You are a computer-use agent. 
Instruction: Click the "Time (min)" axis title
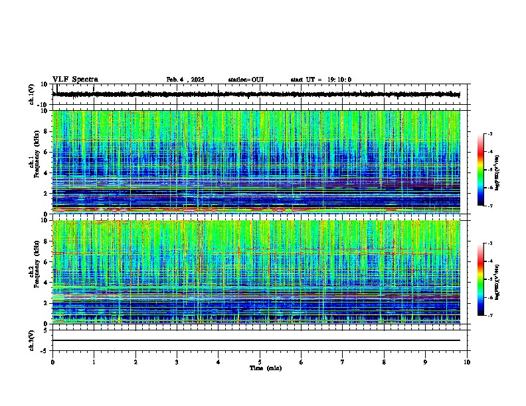click(x=266, y=368)
